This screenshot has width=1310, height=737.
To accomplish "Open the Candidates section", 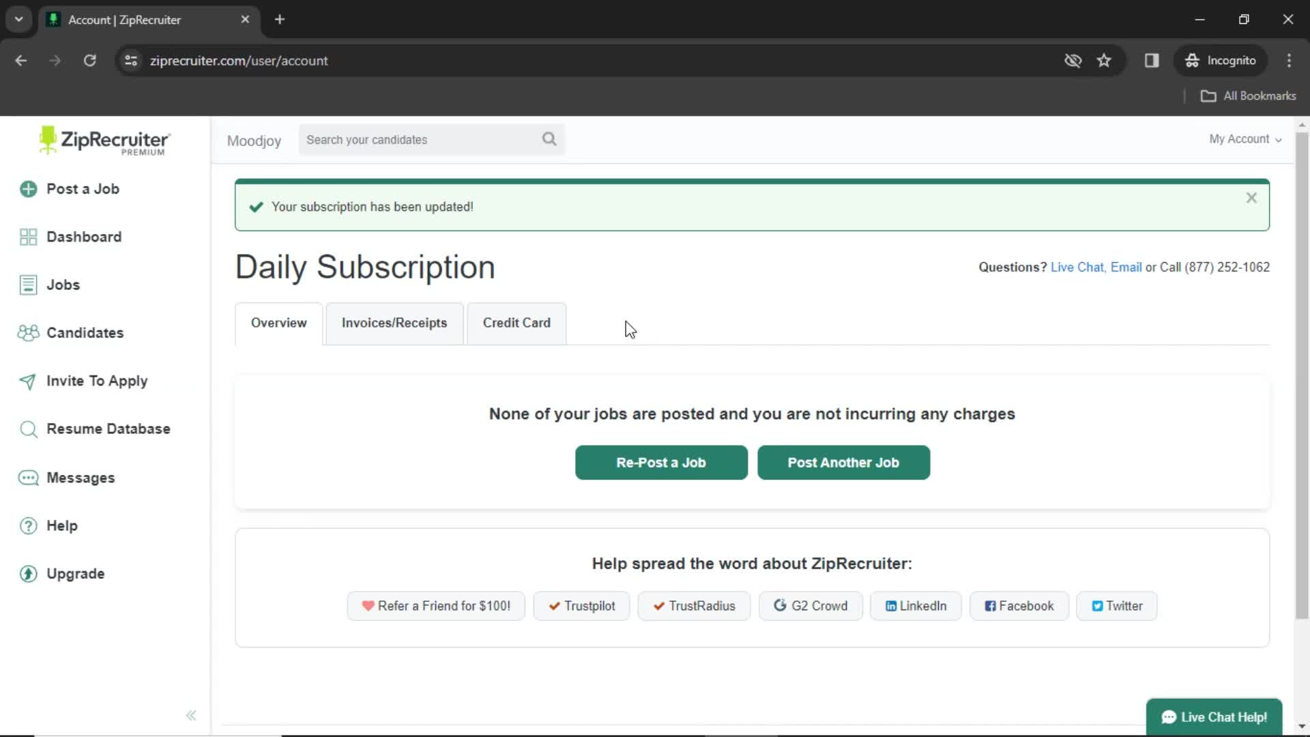I will 85,332.
